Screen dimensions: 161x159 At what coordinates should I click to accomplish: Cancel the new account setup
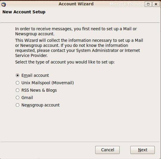click(107, 150)
